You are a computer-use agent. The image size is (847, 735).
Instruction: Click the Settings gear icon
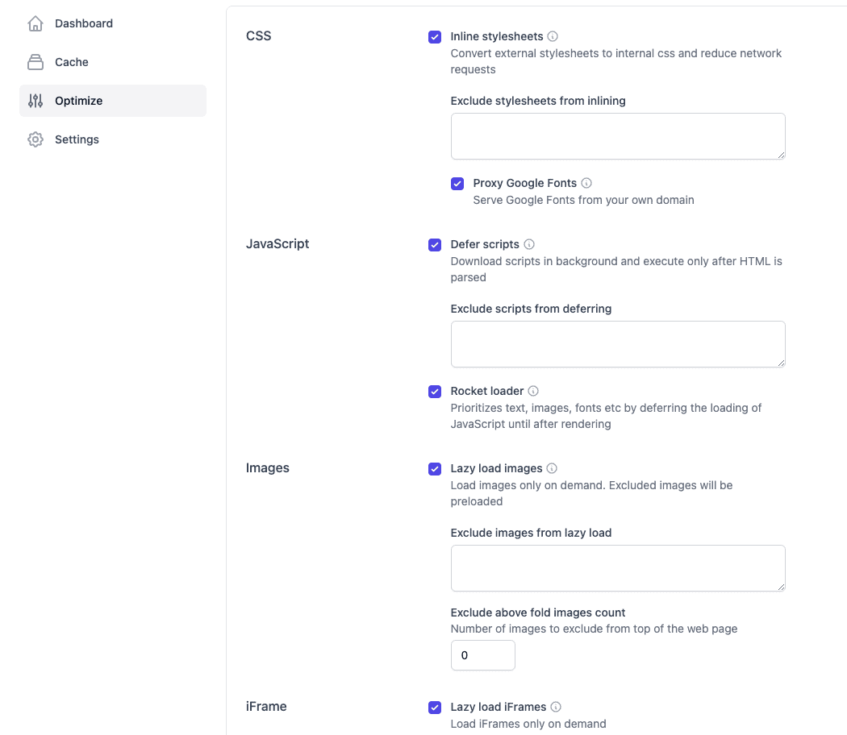pos(35,139)
